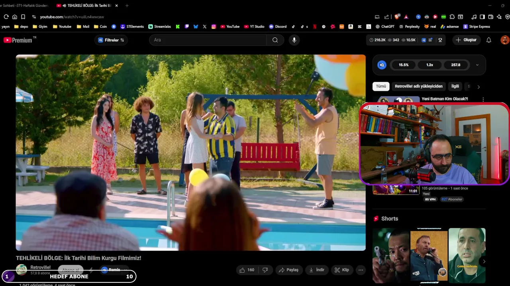Image resolution: width=510 pixels, height=286 pixels.
Task: Open the Giyim bookmarks folder
Action: point(40,27)
